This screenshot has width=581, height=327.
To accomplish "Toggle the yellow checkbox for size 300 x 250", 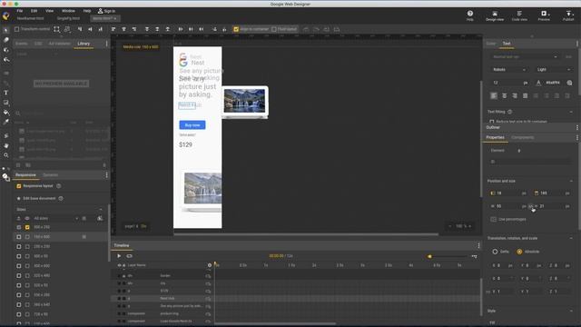I will tap(27, 227).
